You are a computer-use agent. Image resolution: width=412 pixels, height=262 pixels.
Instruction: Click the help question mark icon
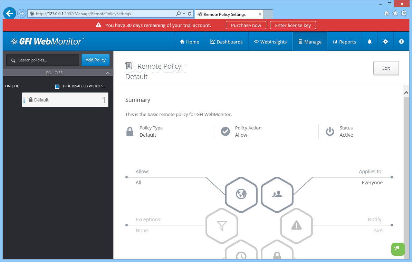point(401,41)
